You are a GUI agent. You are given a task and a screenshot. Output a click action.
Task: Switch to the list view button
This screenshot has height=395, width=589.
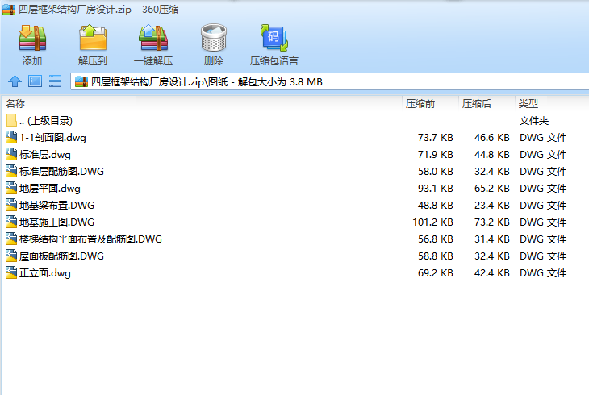55,81
